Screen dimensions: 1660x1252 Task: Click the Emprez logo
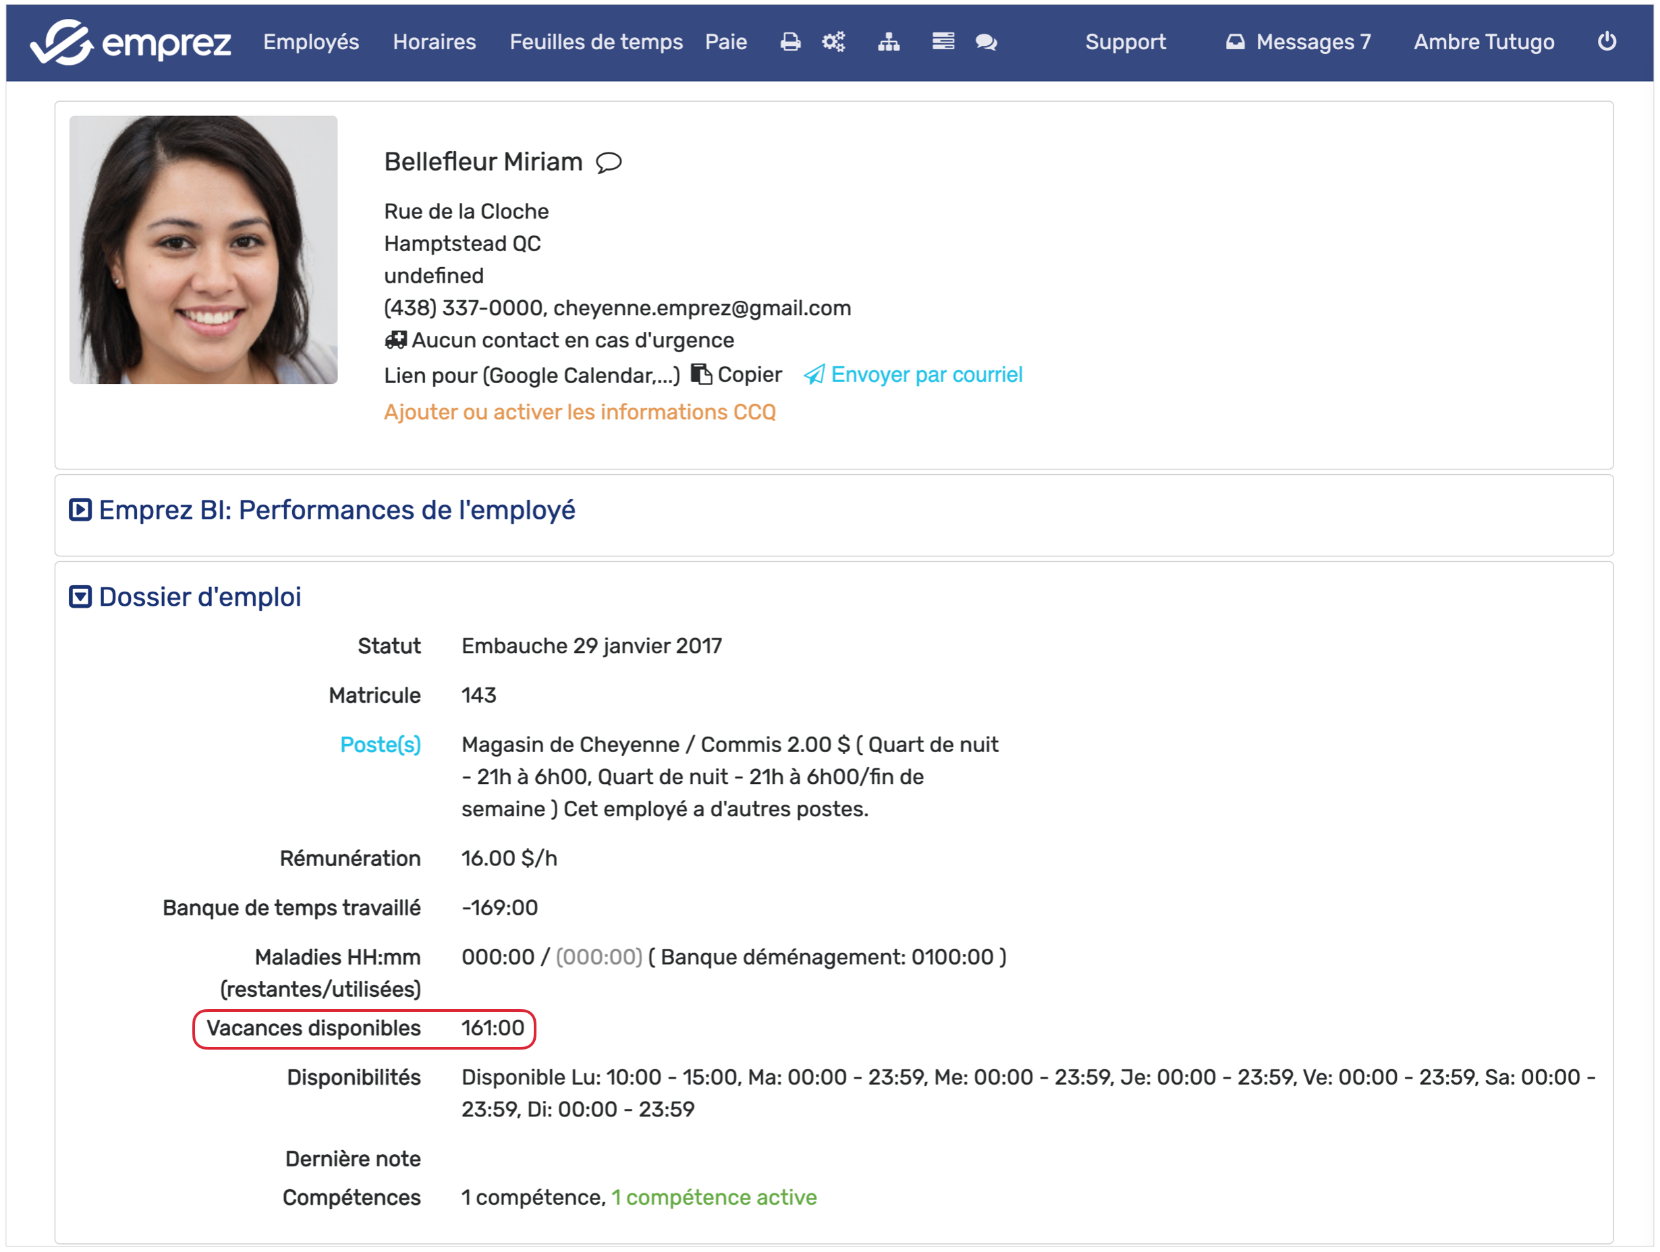point(130,42)
